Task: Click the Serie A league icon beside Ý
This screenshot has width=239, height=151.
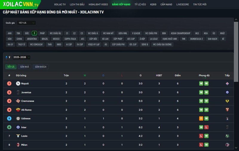Action: (6, 57)
